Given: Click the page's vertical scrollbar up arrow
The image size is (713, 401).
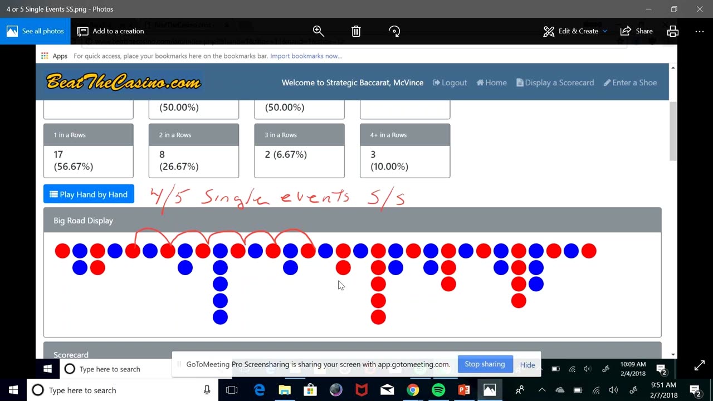Looking at the screenshot, I should coord(673,67).
